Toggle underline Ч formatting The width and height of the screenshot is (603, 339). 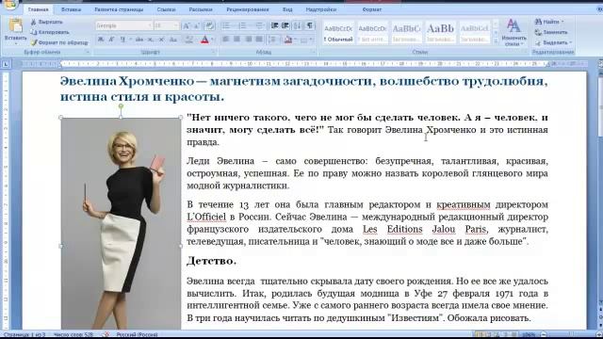click(122, 40)
